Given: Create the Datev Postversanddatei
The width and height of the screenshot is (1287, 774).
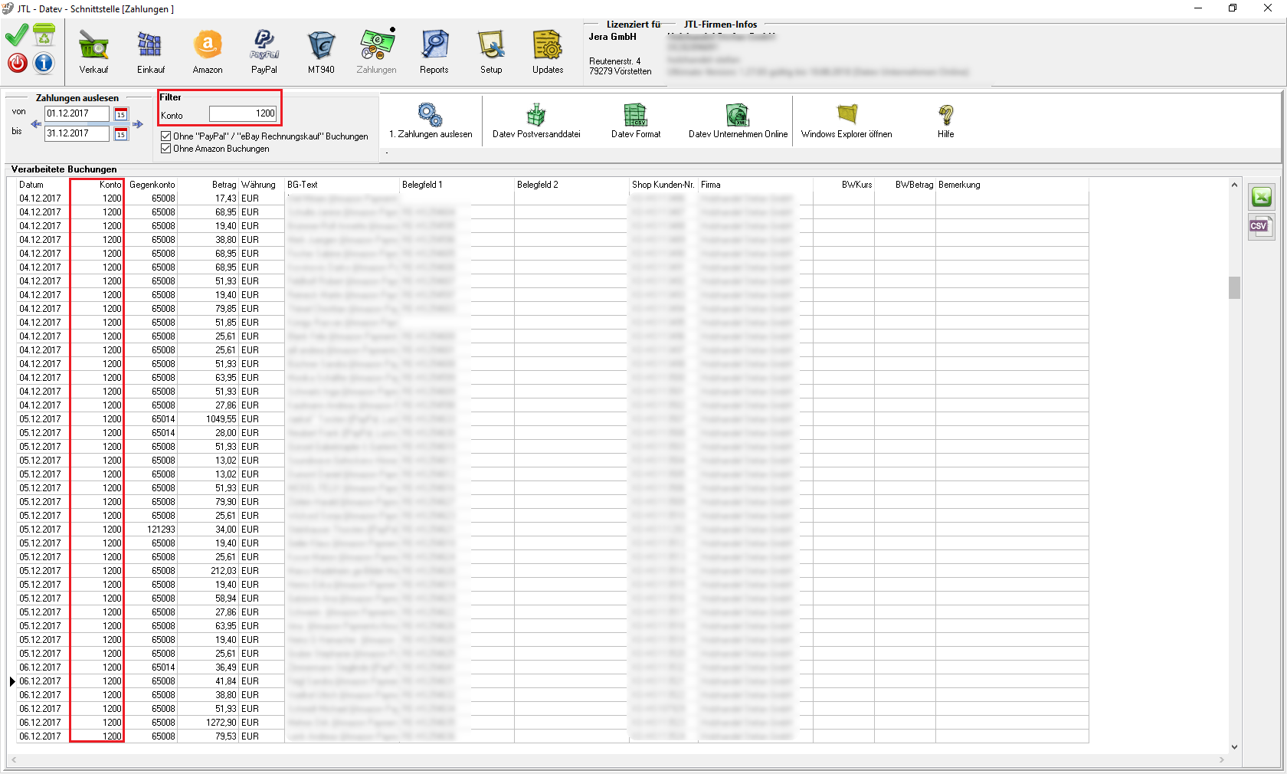Looking at the screenshot, I should click(x=536, y=121).
